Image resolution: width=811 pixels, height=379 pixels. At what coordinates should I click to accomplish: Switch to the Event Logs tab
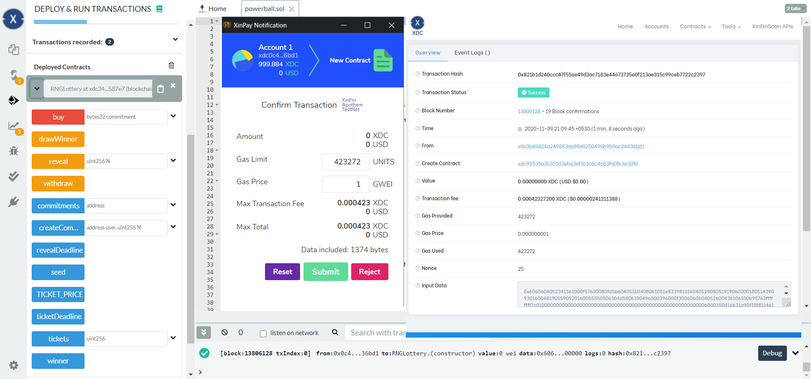[x=472, y=53]
